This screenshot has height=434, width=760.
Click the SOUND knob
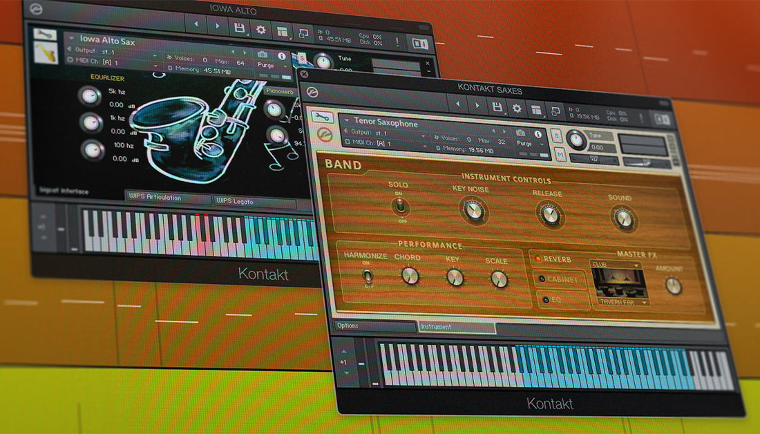[623, 218]
